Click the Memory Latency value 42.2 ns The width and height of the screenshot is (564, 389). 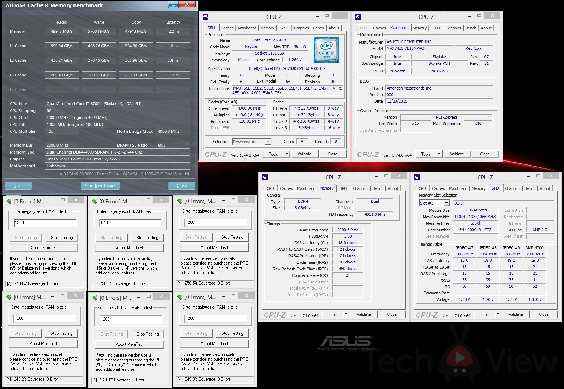(x=173, y=32)
